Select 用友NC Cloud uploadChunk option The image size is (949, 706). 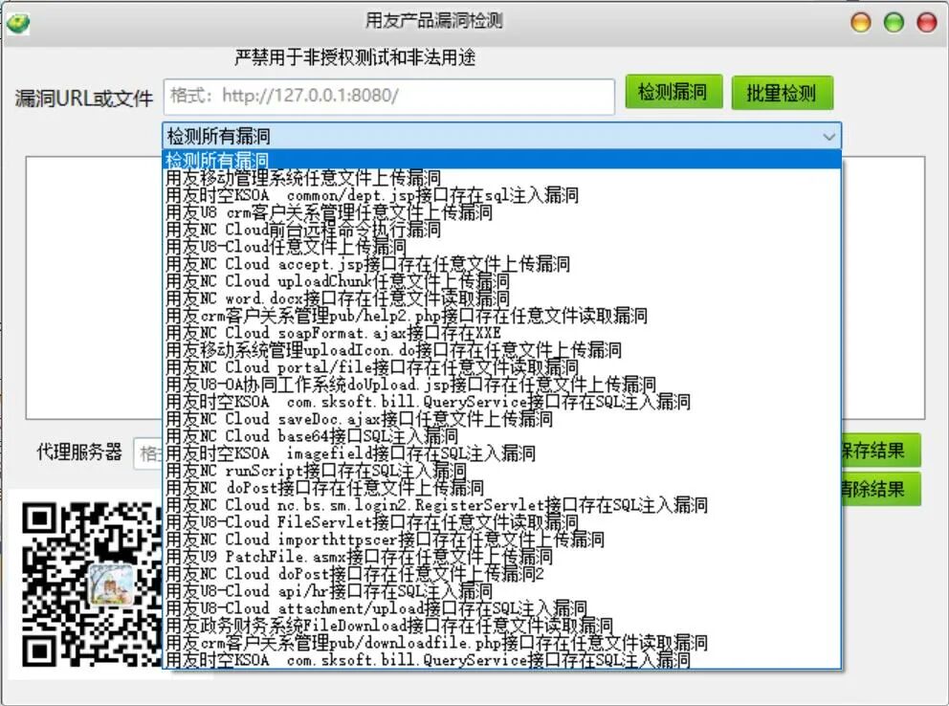(501, 281)
